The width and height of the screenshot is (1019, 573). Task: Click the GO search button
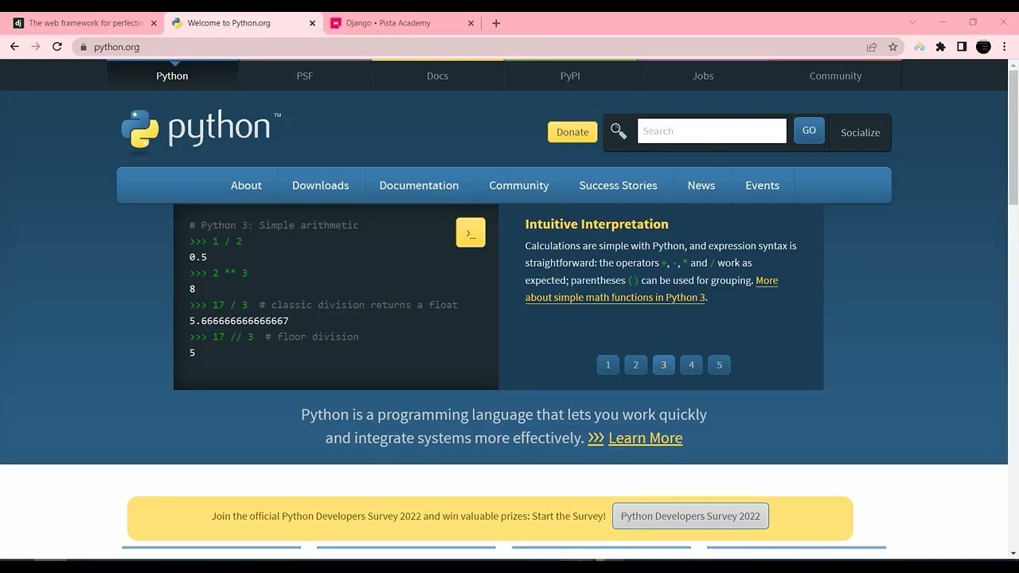tap(809, 131)
